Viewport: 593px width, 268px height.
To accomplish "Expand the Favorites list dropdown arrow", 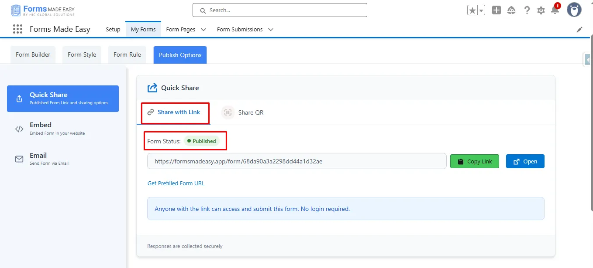I will [x=481, y=10].
